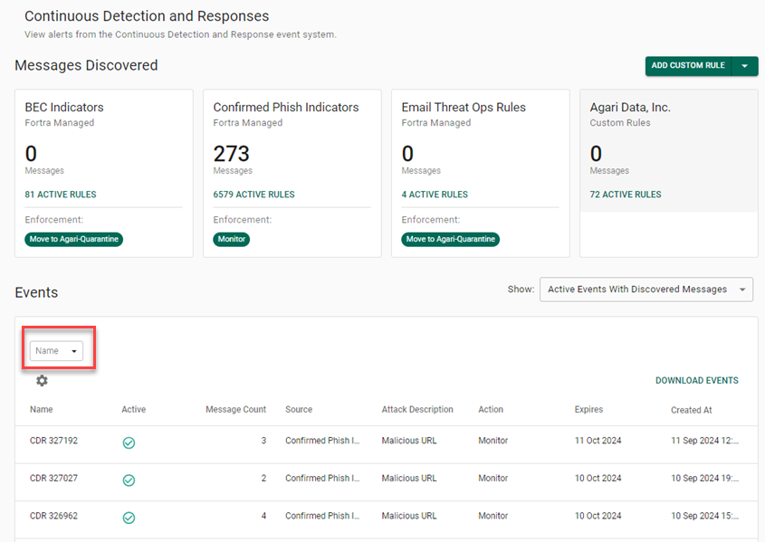Open the Show events dropdown
Screen dimensions: 765x542
(x=646, y=290)
